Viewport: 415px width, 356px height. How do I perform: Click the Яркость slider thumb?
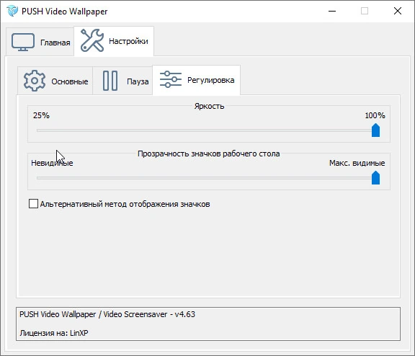tap(375, 130)
